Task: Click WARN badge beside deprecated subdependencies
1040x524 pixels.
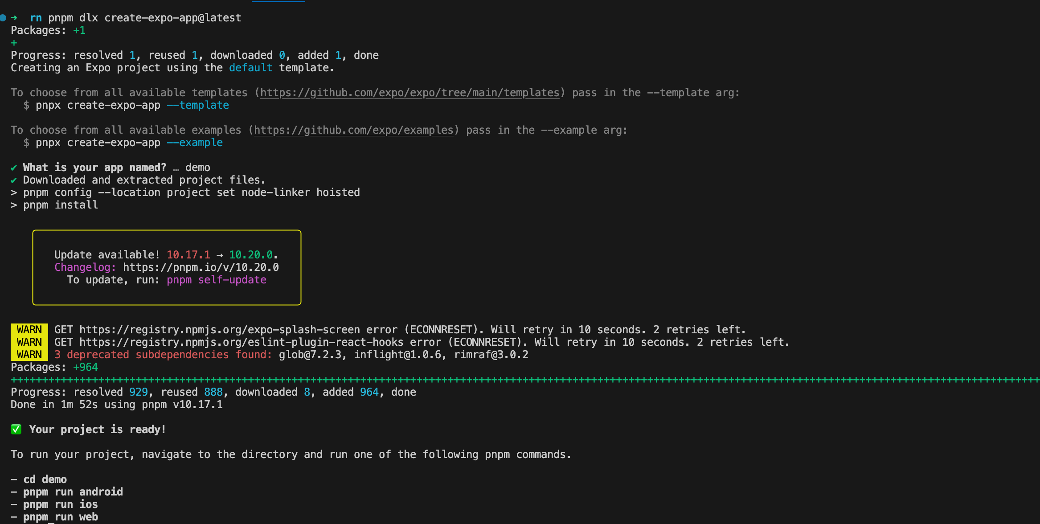Action: tap(29, 355)
